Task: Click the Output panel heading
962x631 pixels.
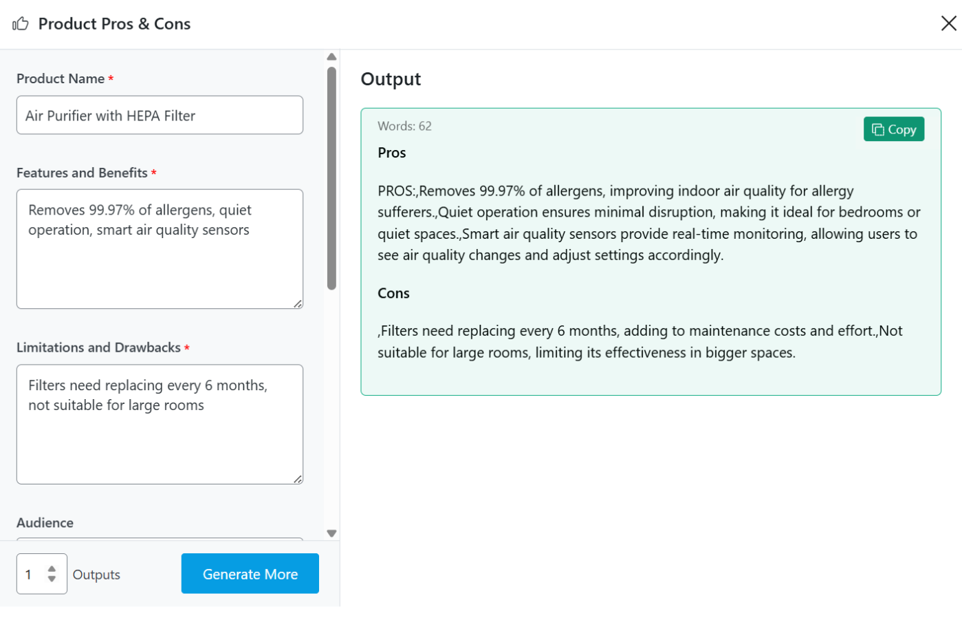Action: point(391,79)
